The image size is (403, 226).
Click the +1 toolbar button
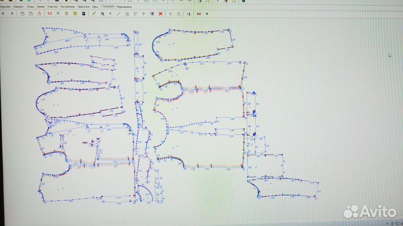click(189, 12)
